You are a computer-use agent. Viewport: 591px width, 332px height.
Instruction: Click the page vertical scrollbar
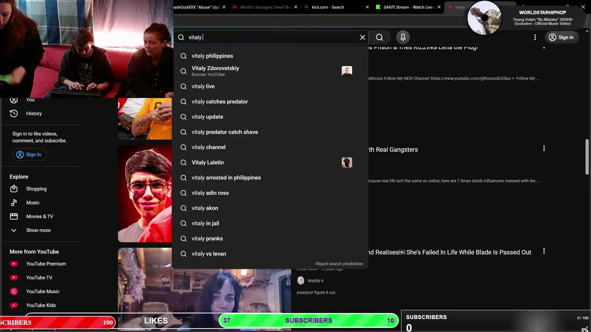point(587,157)
